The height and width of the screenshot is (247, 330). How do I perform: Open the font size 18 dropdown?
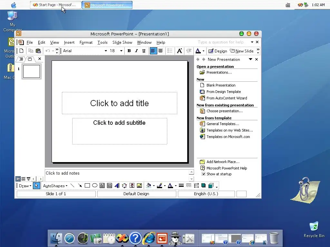tap(121, 51)
